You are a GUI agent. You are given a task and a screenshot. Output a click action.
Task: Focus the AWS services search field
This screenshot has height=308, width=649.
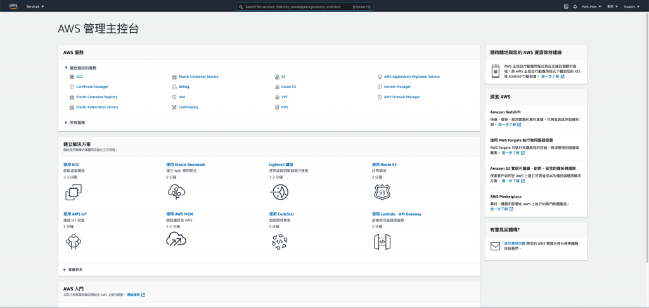pyautogui.click(x=304, y=6)
